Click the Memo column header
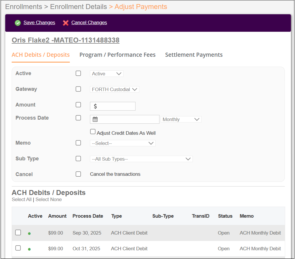Image resolution: width=295 pixels, height=259 pixels. click(x=247, y=216)
